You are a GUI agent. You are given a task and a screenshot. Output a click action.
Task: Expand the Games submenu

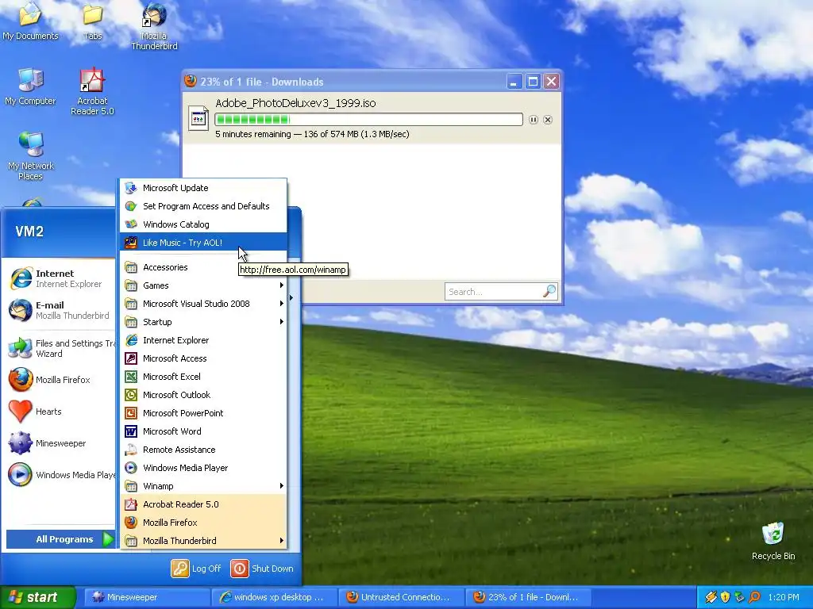click(x=203, y=285)
